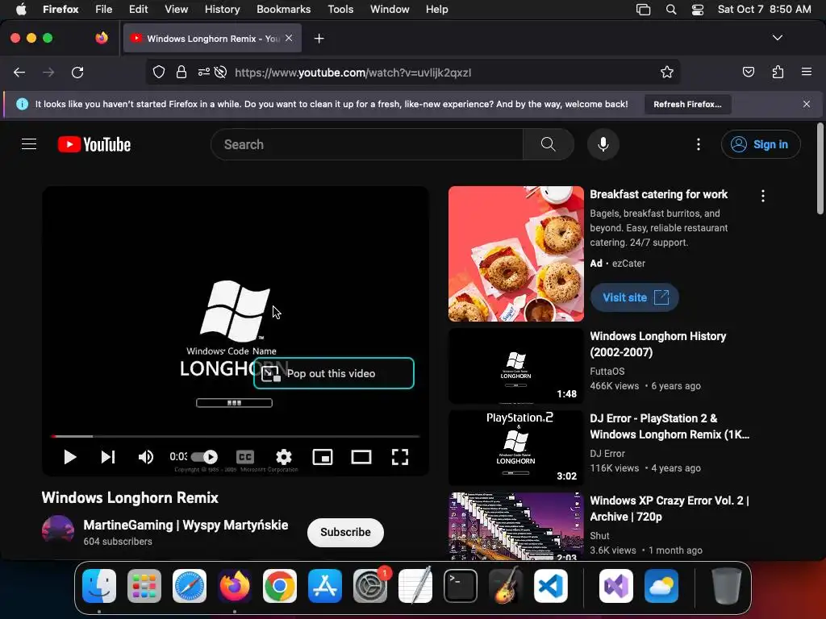The height and width of the screenshot is (619, 826).
Task: Click the Sign in button
Action: (x=761, y=144)
